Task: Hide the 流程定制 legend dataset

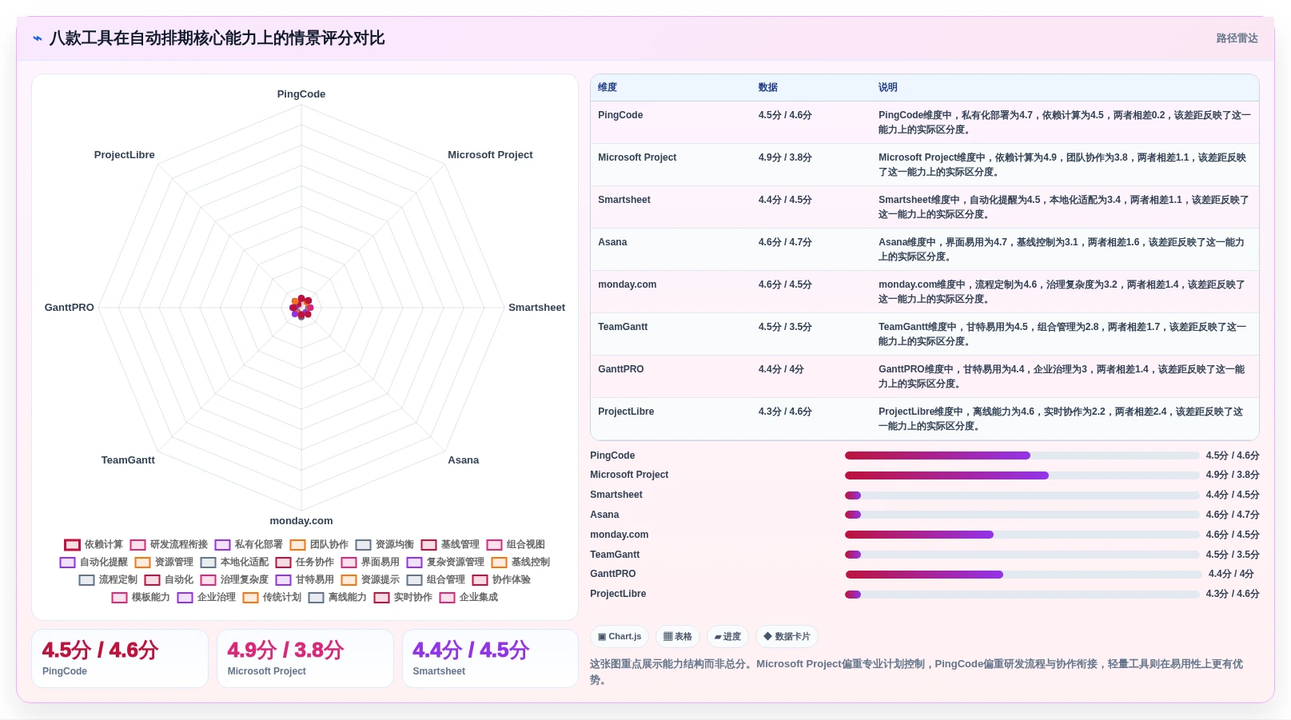Action: (x=108, y=579)
